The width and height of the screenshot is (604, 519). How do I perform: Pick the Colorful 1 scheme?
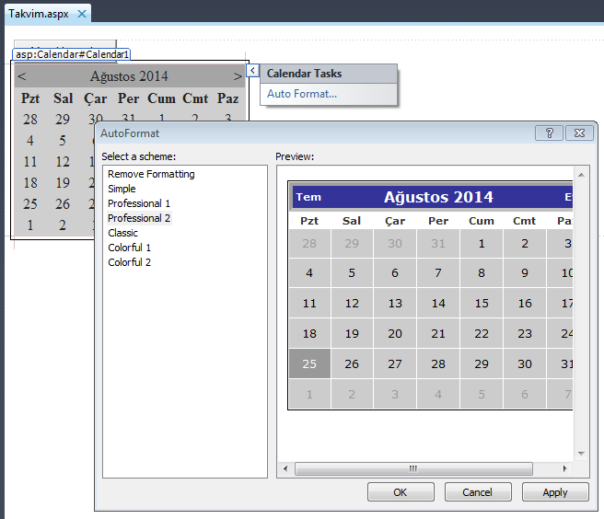click(x=129, y=248)
